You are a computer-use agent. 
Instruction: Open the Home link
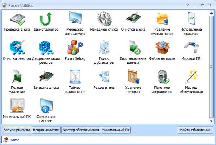14,140
